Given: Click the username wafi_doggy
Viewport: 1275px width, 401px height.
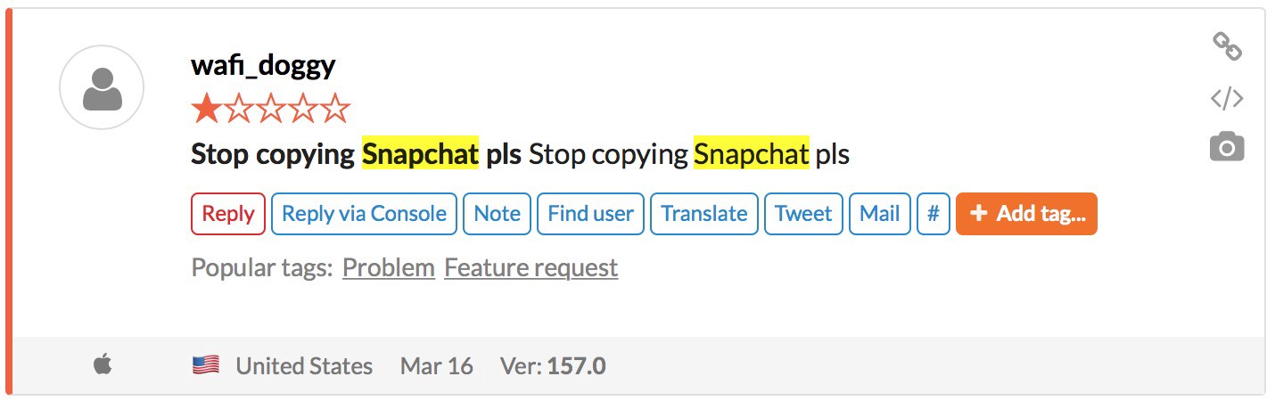Looking at the screenshot, I should (263, 65).
